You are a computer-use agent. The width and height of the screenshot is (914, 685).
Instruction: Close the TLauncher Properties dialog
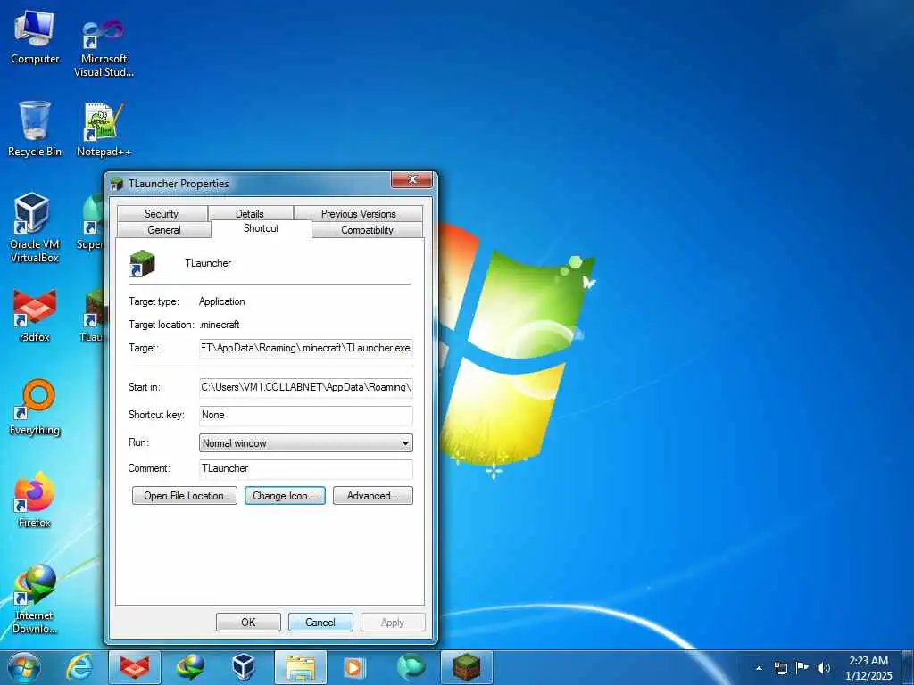412,180
